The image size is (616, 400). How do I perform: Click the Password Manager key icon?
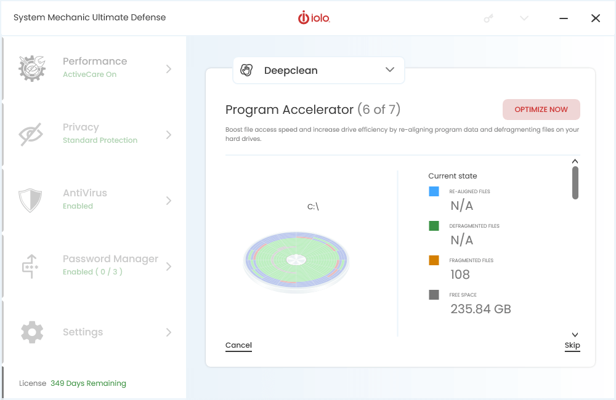pos(30,266)
